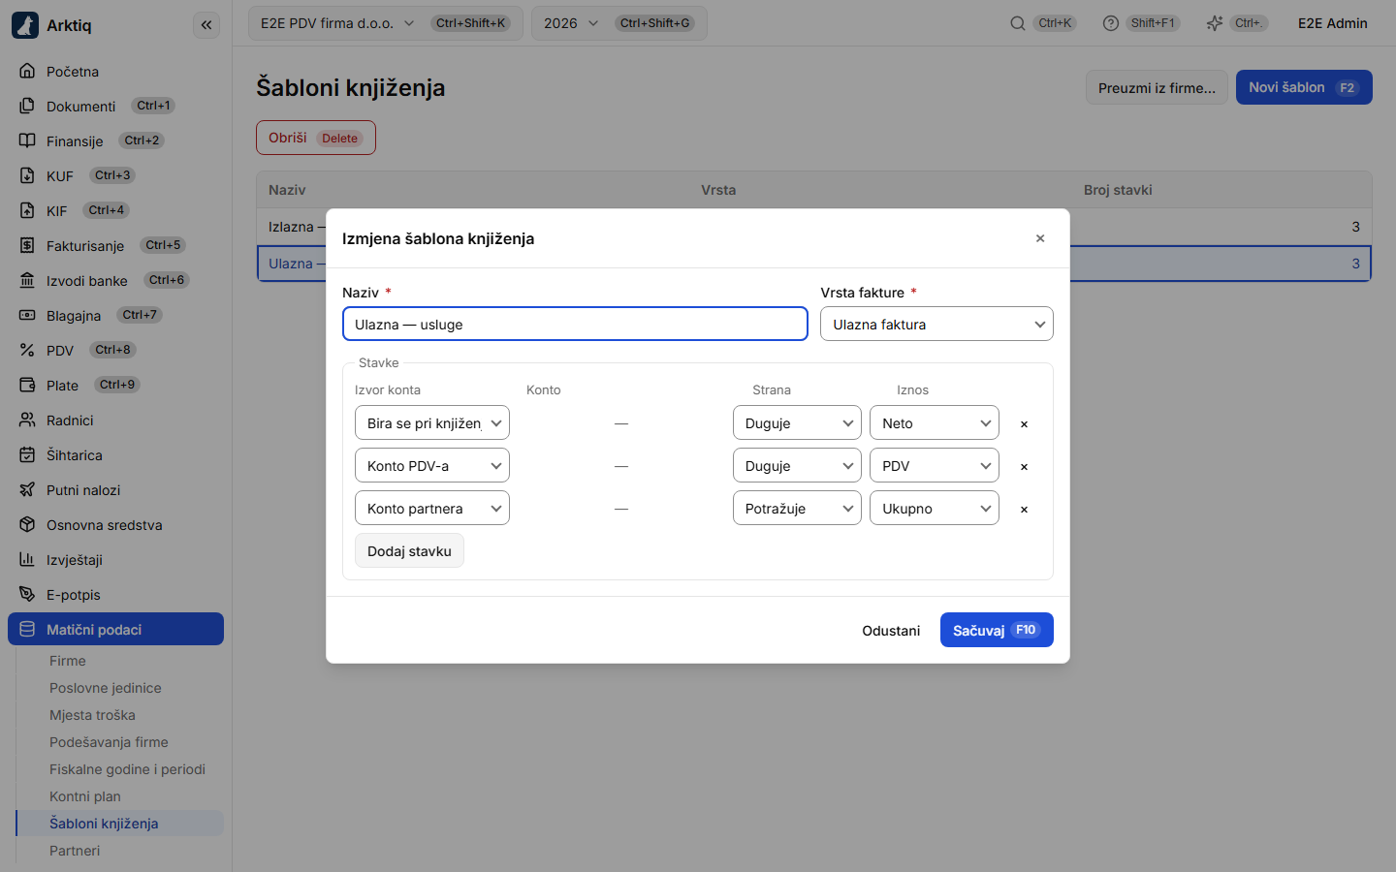Open Radnici in the sidebar
This screenshot has width=1396, height=872.
click(115, 420)
